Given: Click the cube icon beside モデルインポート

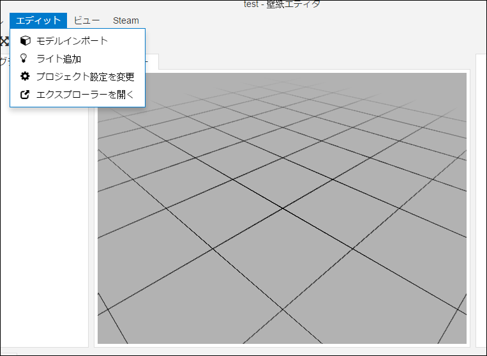Looking at the screenshot, I should point(25,41).
